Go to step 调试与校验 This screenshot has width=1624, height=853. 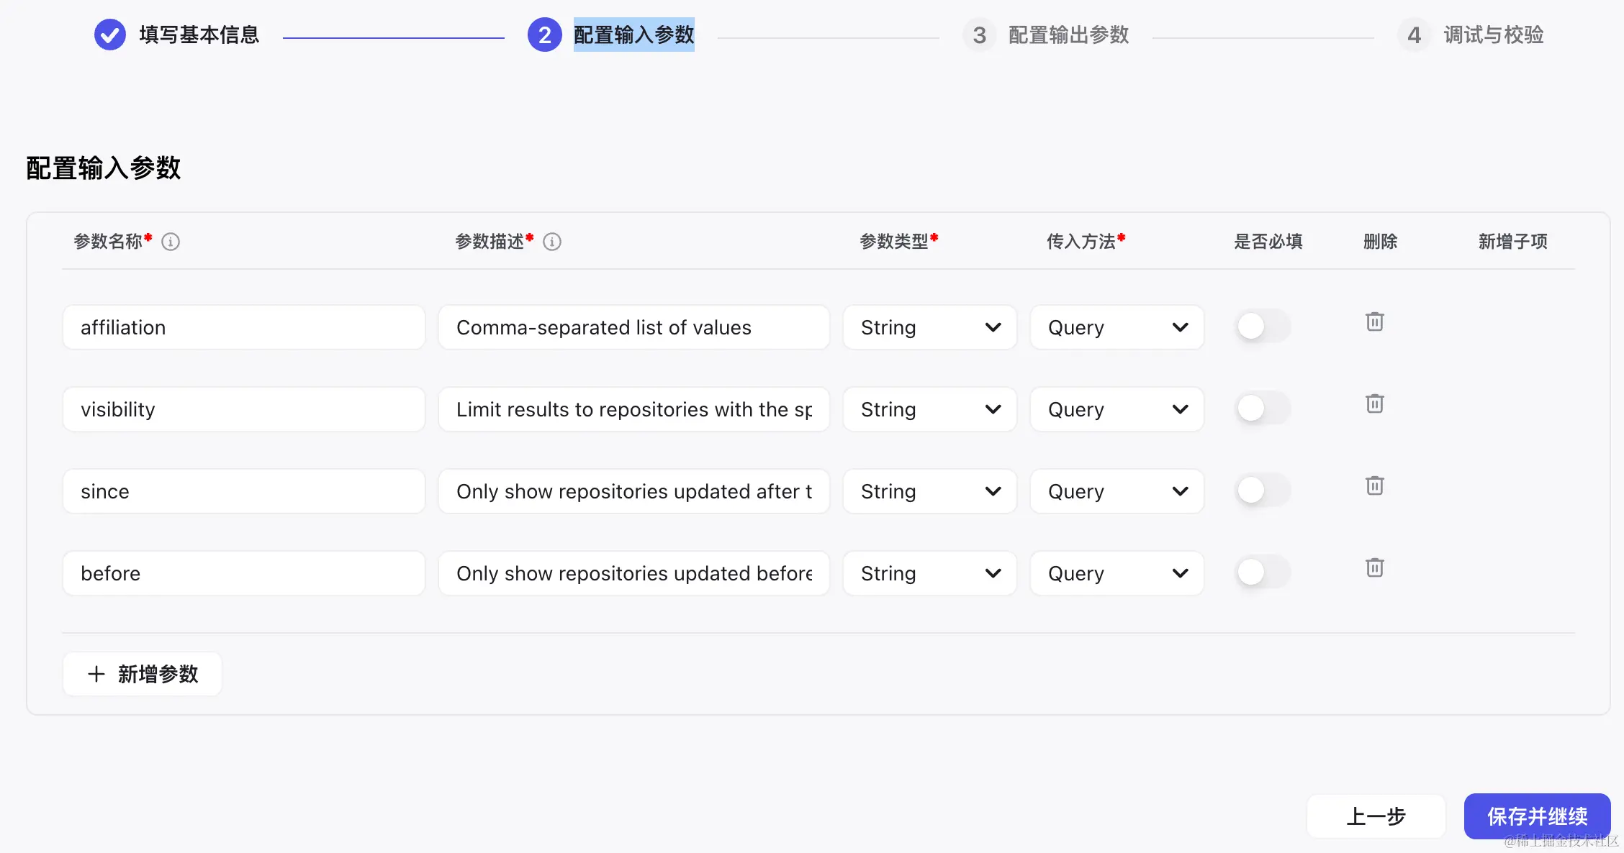click(1494, 34)
